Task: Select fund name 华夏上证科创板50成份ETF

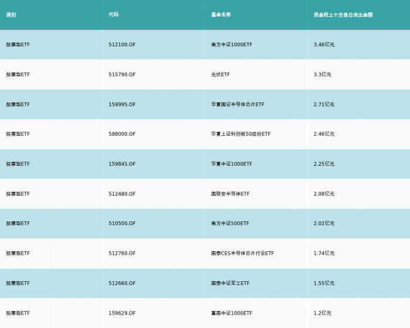Action: [x=241, y=134]
